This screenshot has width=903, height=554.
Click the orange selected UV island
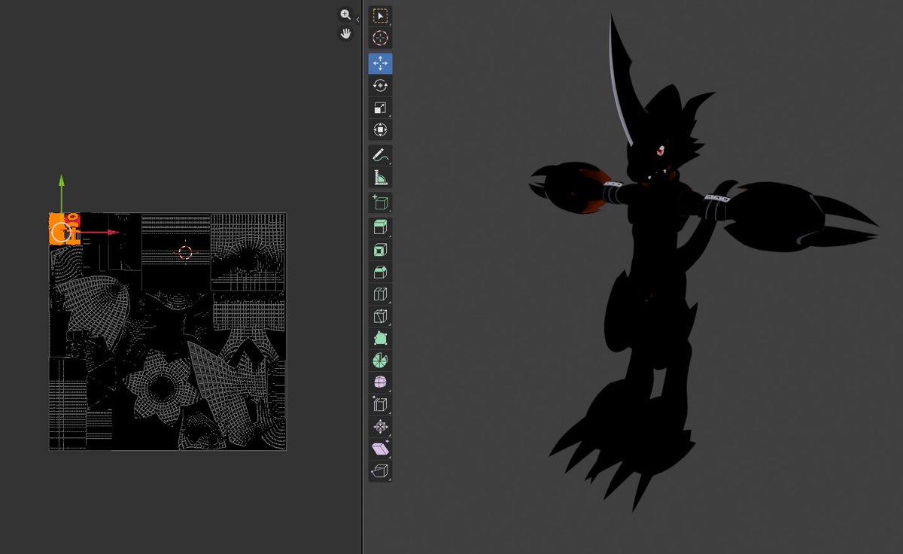[x=65, y=228]
